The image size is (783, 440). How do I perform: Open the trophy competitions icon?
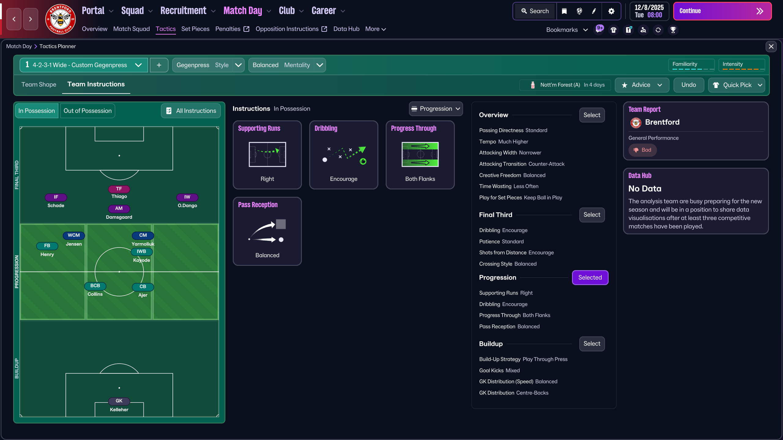(x=673, y=30)
